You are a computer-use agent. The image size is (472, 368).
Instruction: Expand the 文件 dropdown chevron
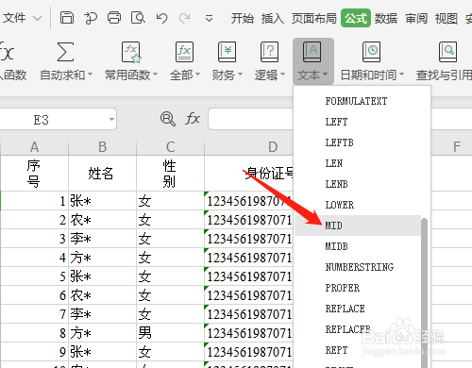tap(37, 18)
